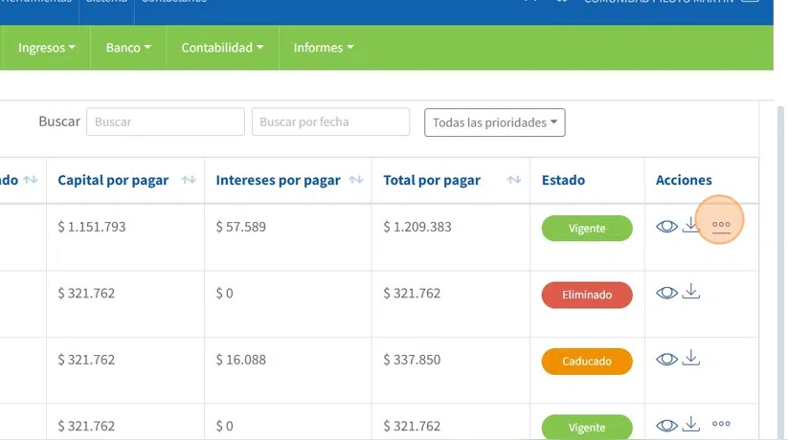Open the Ingresos menu
788x440 pixels.
tap(46, 48)
